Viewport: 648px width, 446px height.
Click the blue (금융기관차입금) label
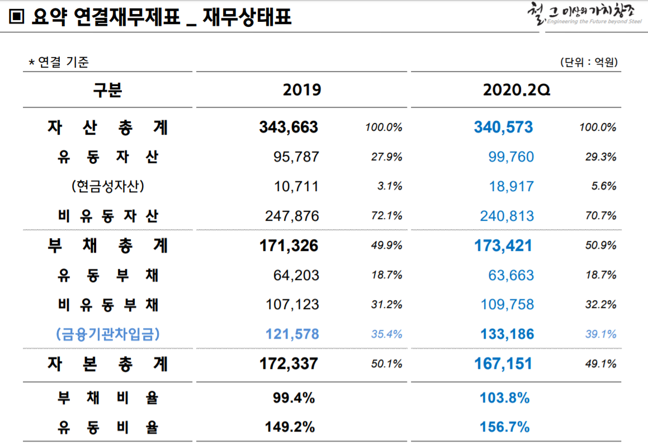(107, 334)
